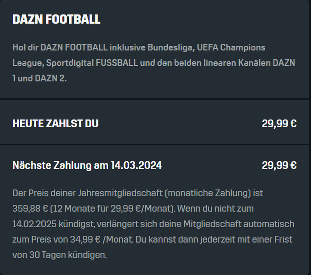311x275 pixels.
Task: Click the 359,88 € total yearly price
Action: (x=30, y=209)
